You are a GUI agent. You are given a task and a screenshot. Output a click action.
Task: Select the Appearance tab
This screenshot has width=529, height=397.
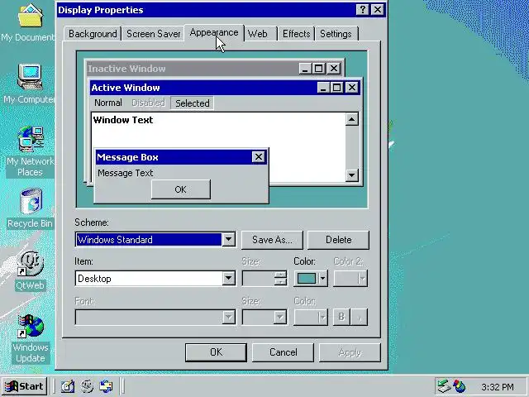click(x=214, y=33)
